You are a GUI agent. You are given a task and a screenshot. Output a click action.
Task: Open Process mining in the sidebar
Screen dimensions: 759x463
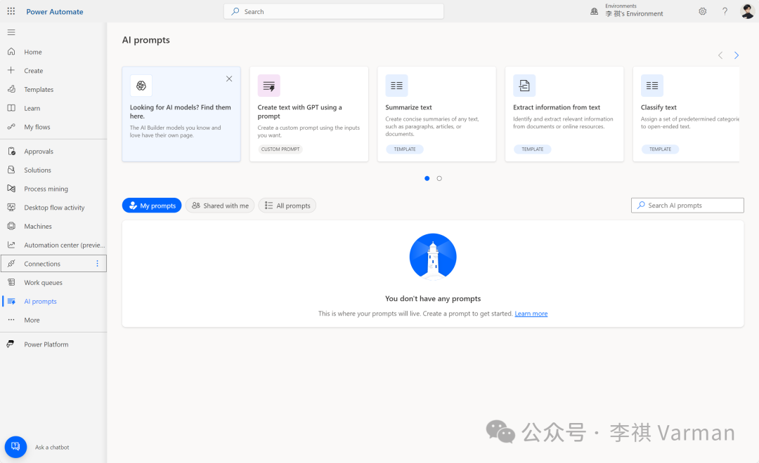(53, 189)
